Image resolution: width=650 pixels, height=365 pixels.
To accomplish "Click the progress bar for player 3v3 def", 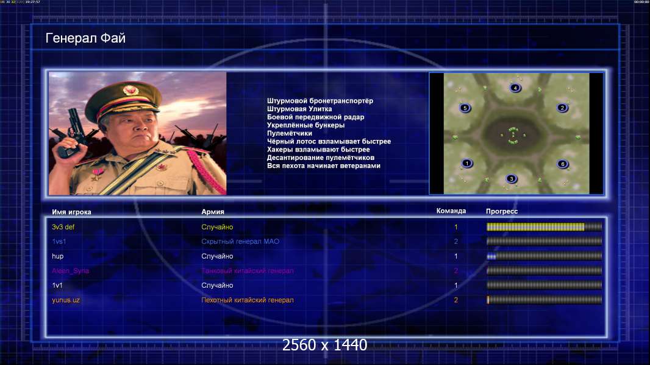I will click(544, 227).
